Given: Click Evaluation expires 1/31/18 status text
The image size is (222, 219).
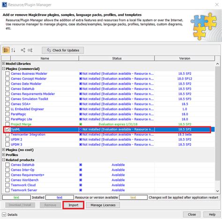Looking at the screenshot, I should pyautogui.click(x=118, y=124).
